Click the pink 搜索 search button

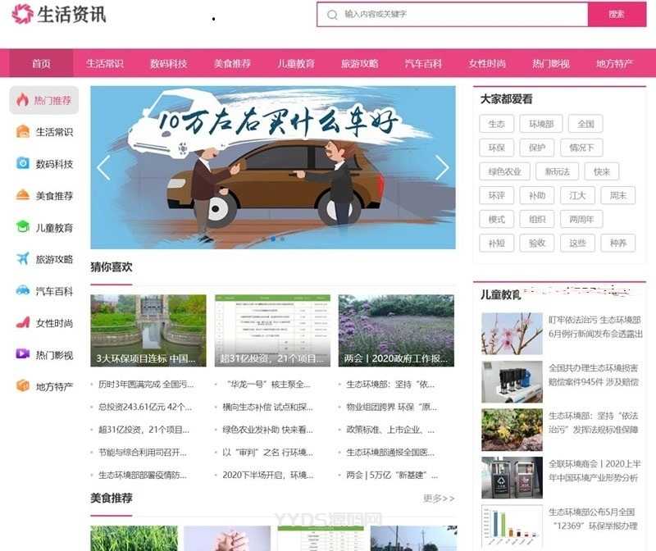[x=617, y=15]
